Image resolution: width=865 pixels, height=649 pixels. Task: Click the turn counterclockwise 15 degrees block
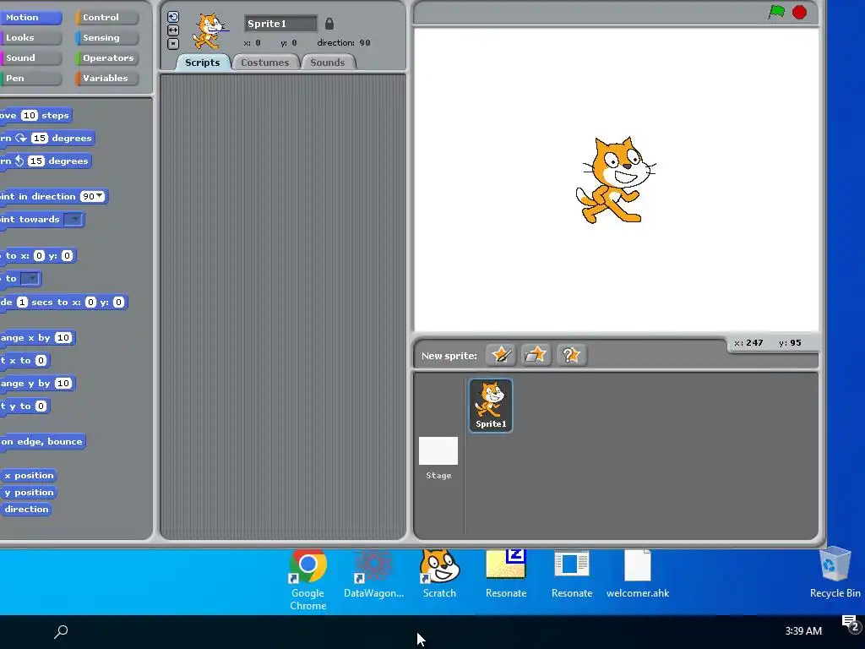tap(46, 161)
